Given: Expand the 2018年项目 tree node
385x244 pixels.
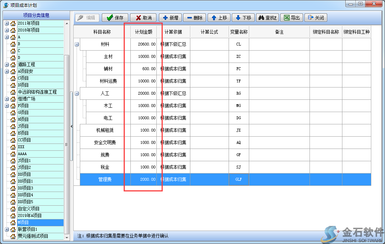Looking at the screenshot, I should pyautogui.click(x=6, y=30).
